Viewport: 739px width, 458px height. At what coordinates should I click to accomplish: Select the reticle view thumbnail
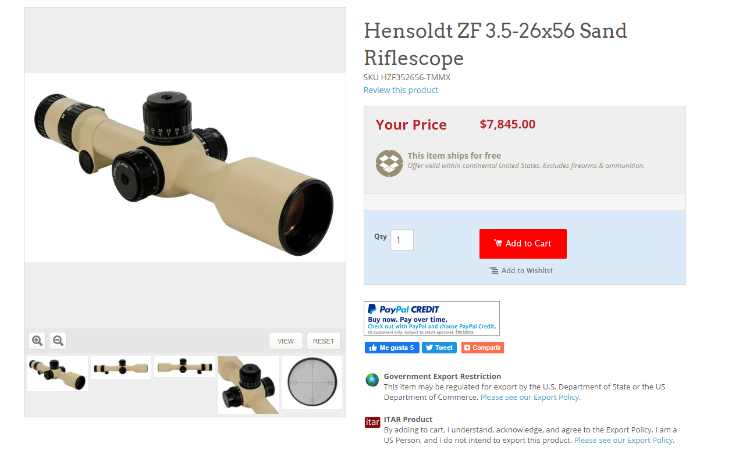[312, 382]
